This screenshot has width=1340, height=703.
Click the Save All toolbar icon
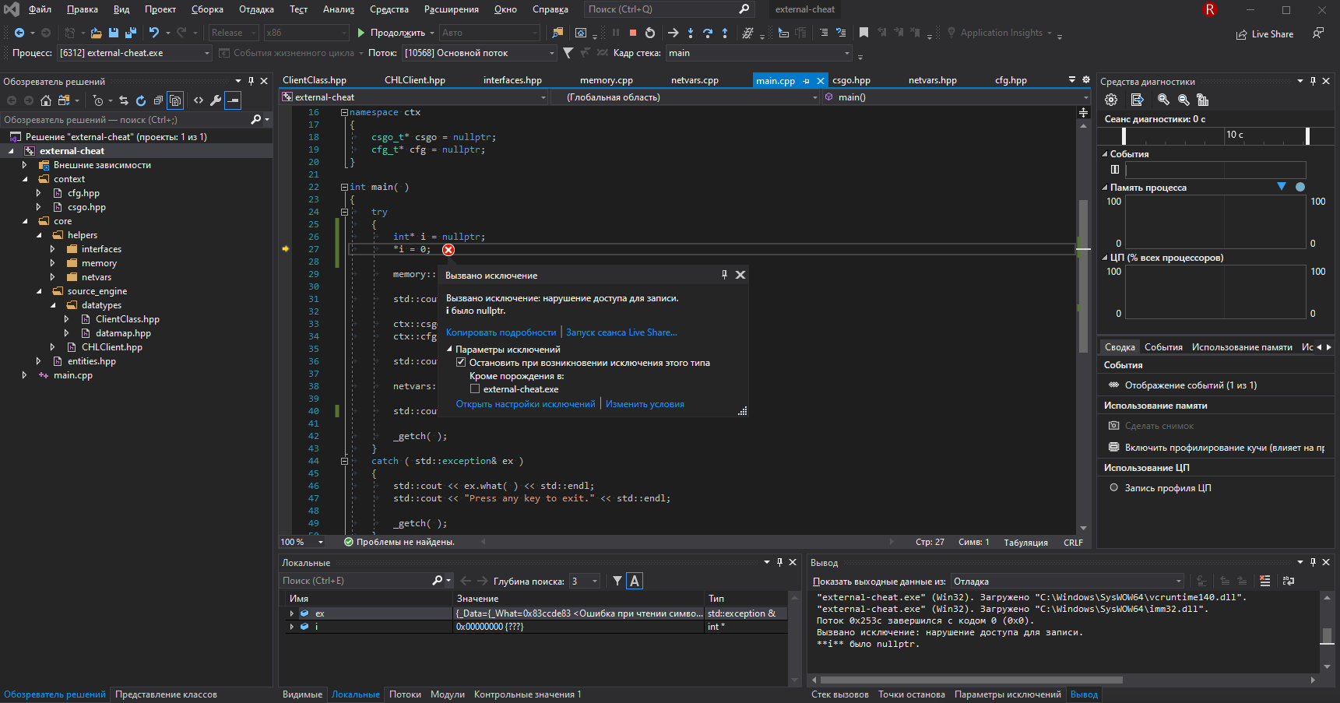(131, 33)
